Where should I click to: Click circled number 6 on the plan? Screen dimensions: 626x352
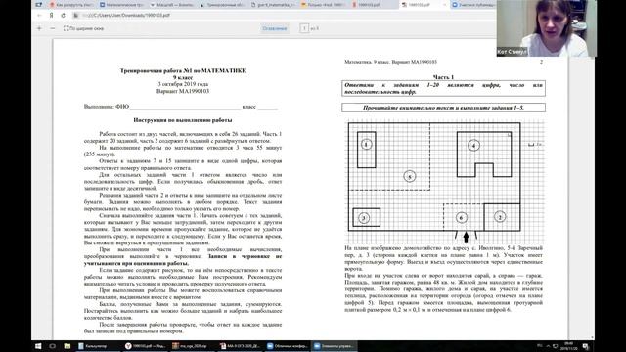[x=462, y=218]
